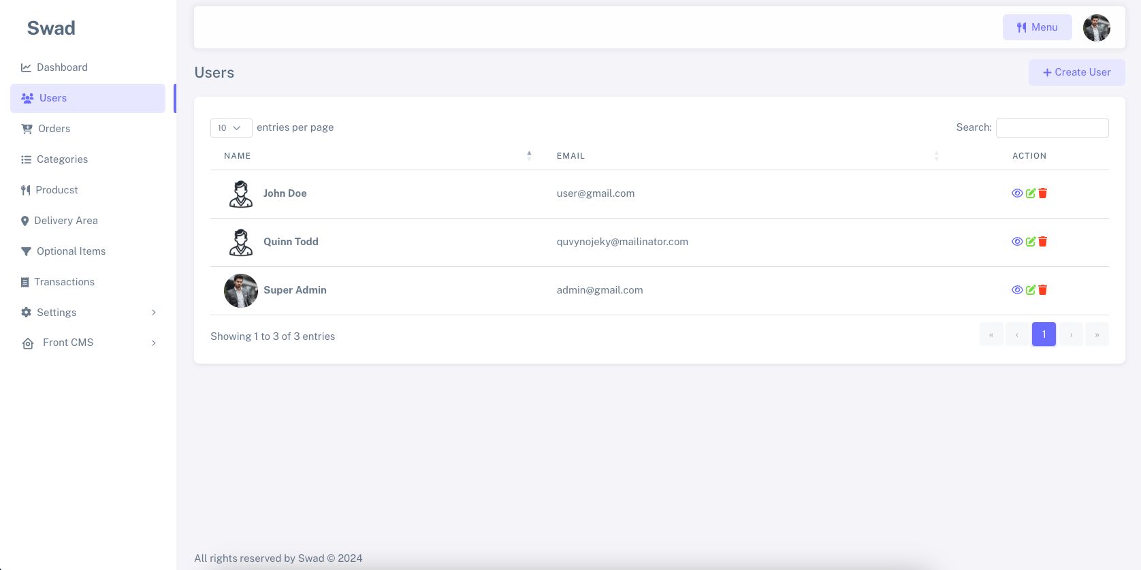Click the Create User button
1141x570 pixels.
pos(1076,72)
